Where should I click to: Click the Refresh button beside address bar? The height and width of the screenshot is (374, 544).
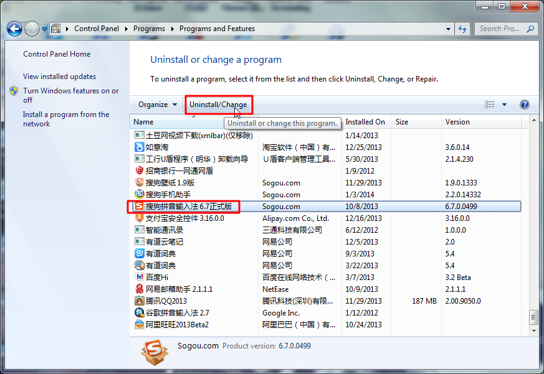(x=462, y=29)
